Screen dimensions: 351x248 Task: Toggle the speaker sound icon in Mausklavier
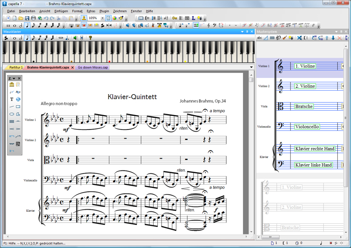[x=75, y=38]
